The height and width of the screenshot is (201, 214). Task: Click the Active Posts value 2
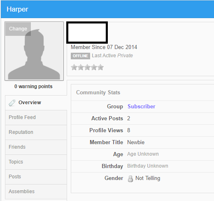(128, 118)
